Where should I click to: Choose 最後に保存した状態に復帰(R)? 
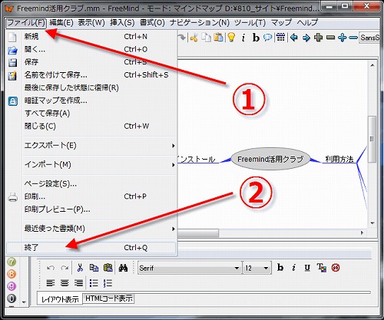(x=91, y=87)
